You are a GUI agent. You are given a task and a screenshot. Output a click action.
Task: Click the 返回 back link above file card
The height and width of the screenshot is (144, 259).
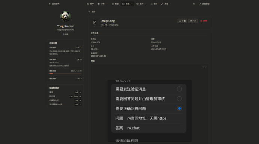(x=92, y=12)
